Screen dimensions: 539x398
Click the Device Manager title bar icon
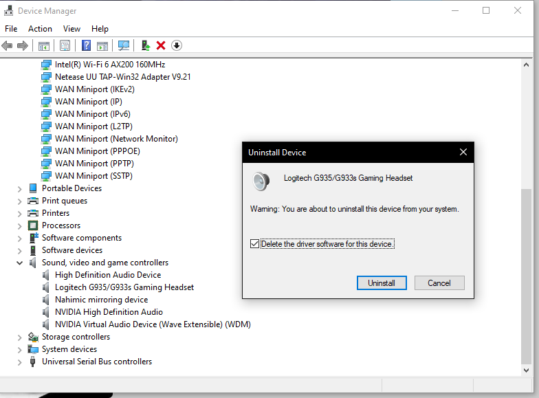[x=8, y=11]
